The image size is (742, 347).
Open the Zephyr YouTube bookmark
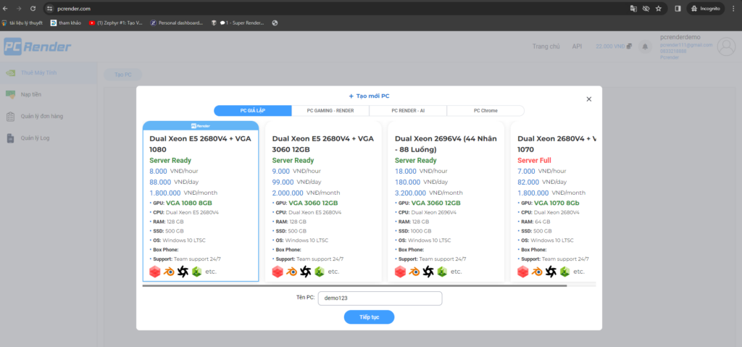115,22
